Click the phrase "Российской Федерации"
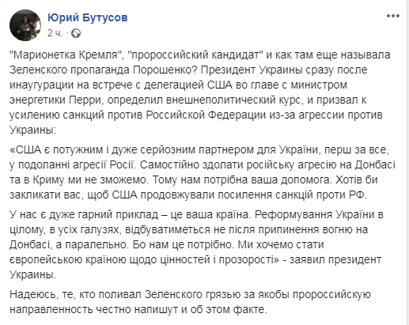 (x=206, y=115)
